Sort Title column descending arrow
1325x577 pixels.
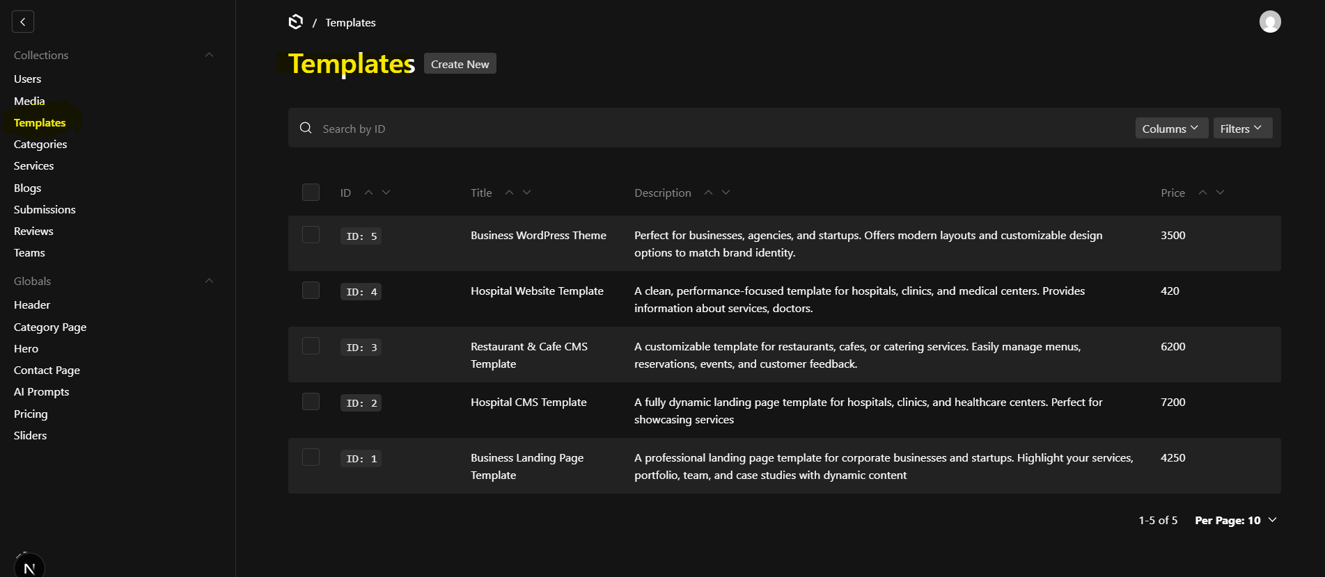click(x=526, y=193)
